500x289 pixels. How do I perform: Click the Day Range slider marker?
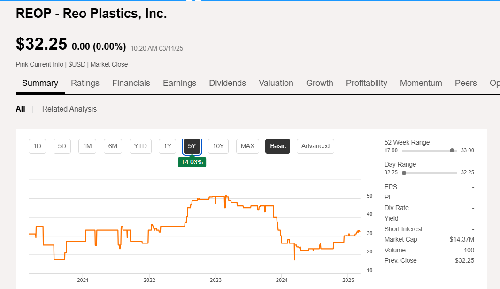(x=404, y=173)
